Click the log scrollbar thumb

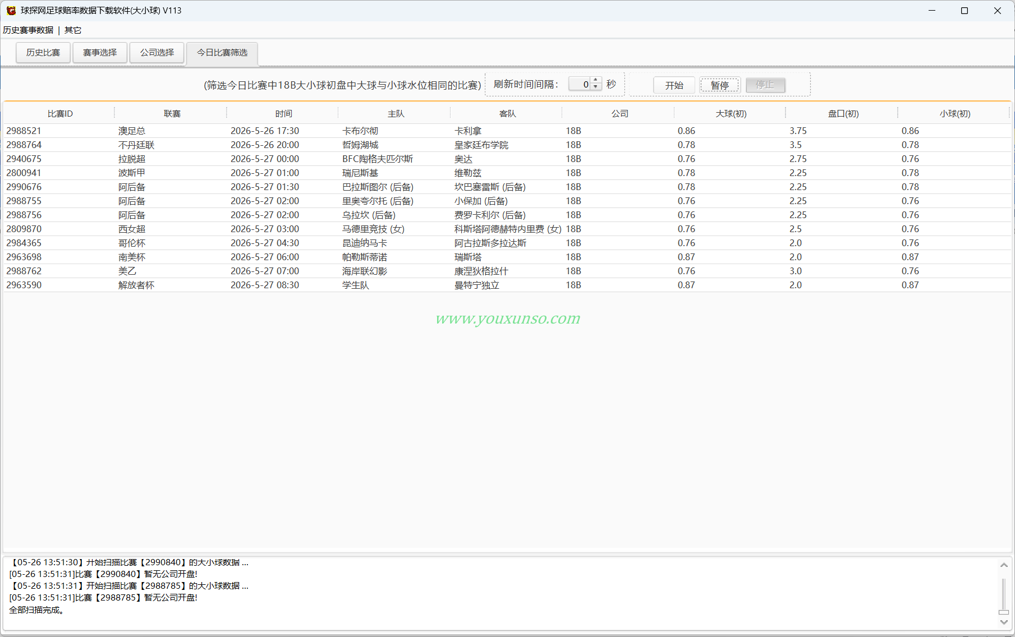click(1004, 612)
